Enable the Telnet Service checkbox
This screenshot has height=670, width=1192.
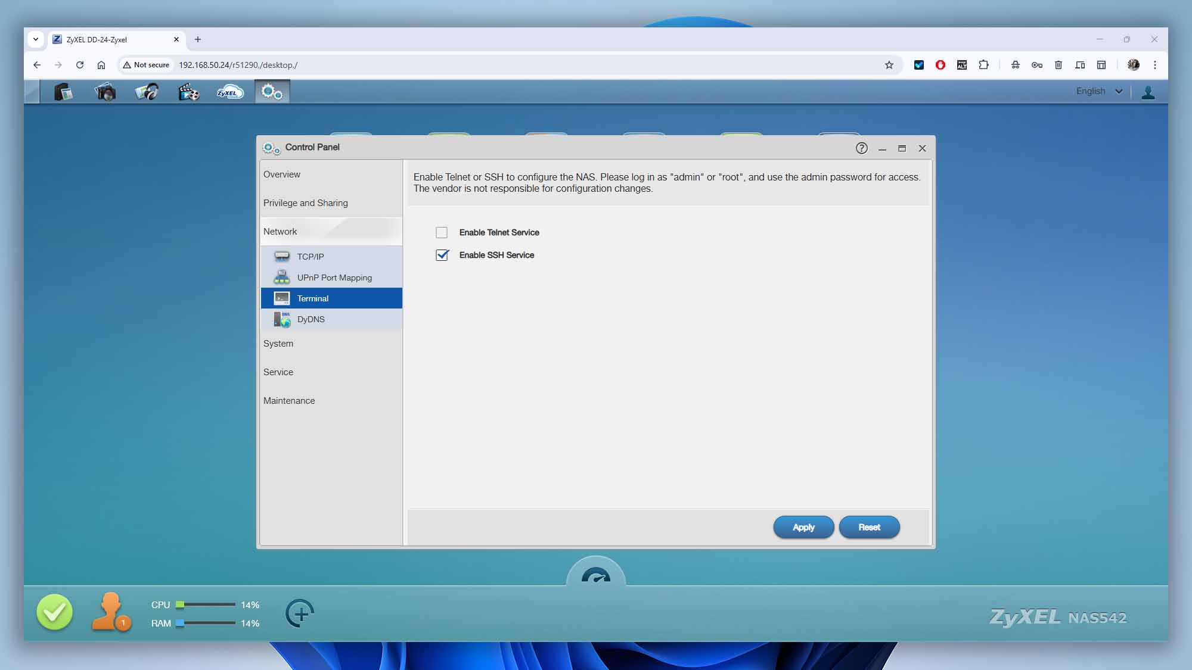[x=442, y=232]
